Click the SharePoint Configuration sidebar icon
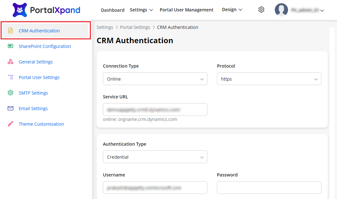 click(10, 46)
